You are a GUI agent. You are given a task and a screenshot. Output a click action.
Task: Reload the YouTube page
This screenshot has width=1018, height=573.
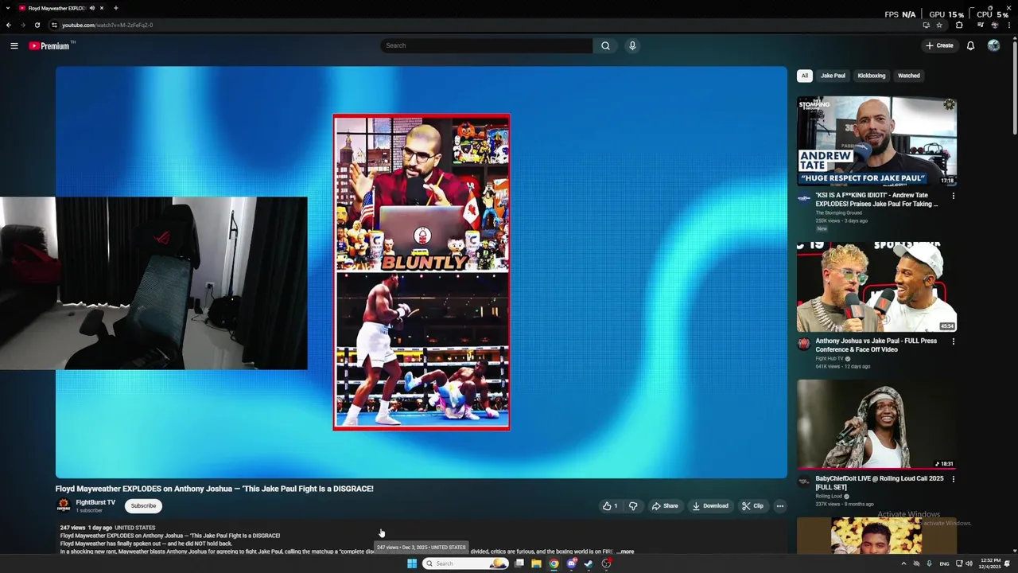pyautogui.click(x=37, y=25)
